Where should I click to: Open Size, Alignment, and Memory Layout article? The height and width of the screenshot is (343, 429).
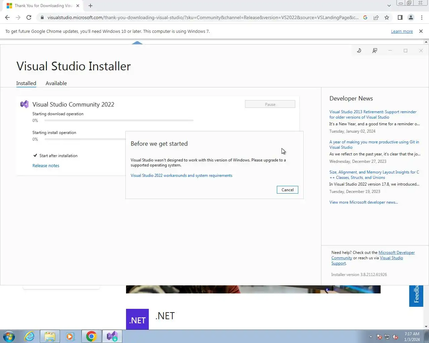[374, 175]
